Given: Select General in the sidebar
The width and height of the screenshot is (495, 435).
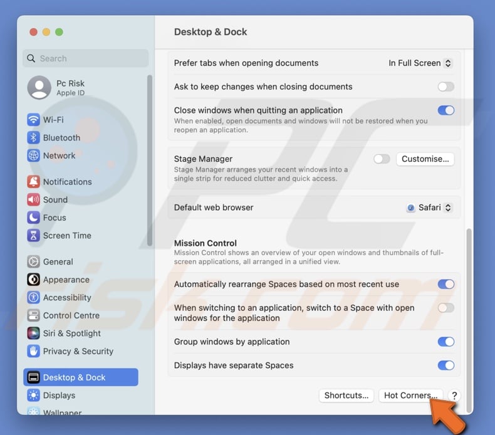Looking at the screenshot, I should point(80,261).
